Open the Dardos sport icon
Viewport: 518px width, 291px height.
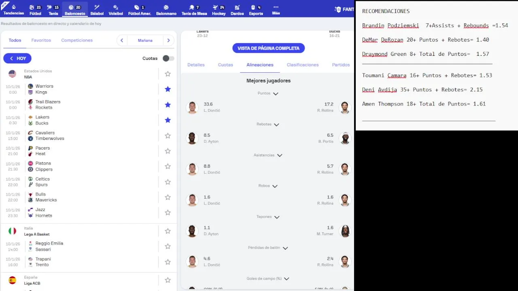click(237, 7)
